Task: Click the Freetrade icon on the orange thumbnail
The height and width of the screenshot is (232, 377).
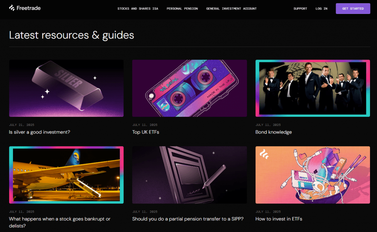Action: (264, 154)
